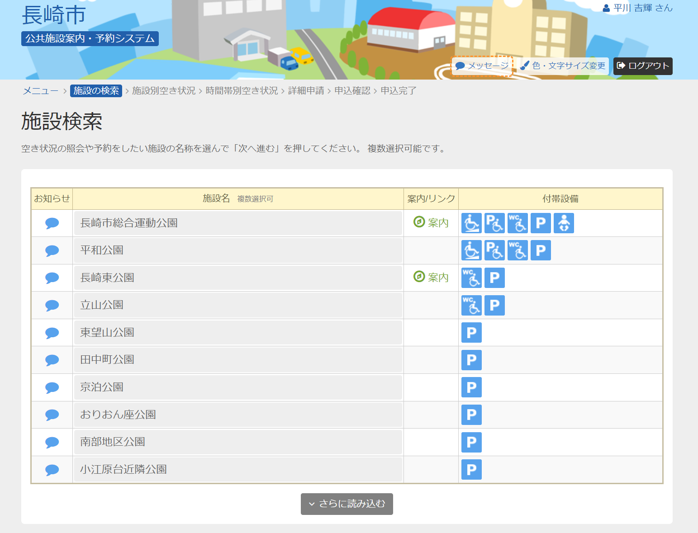Open notice bubble for 長崎市総合運動公園
This screenshot has height=533, width=698.
52,223
